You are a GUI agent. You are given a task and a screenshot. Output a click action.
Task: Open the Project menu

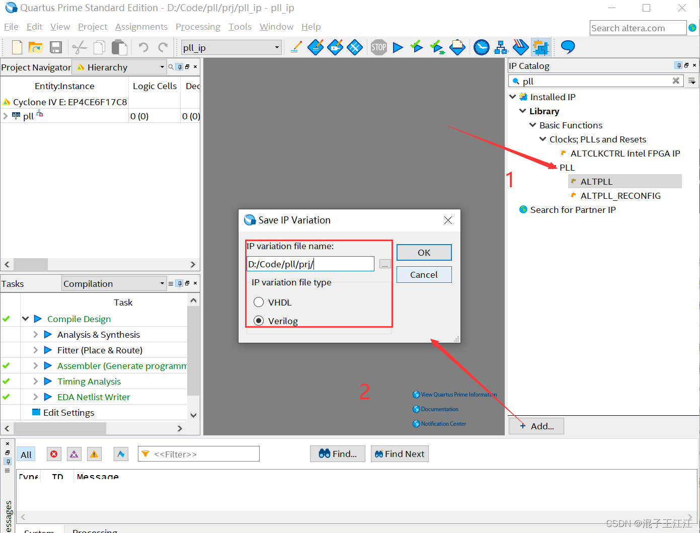click(x=93, y=27)
